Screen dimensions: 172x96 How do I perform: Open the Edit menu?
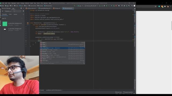[6, 3]
